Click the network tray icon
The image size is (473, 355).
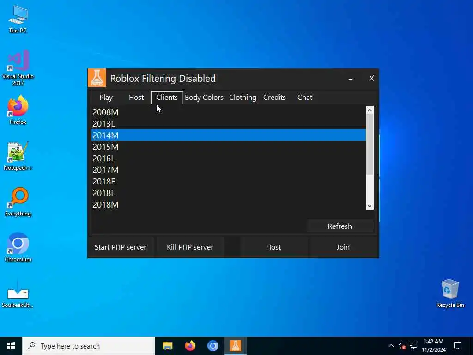click(x=413, y=346)
